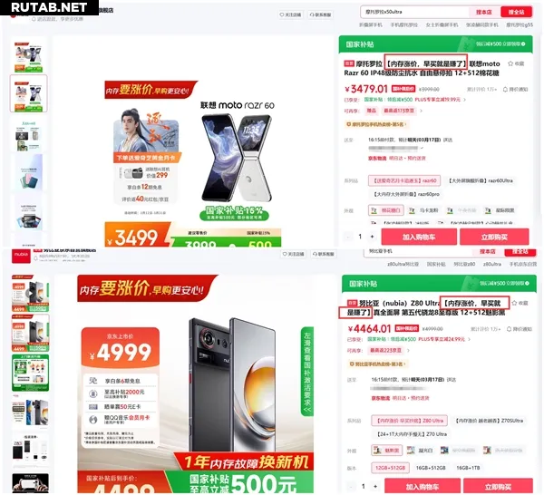
Task: Choose the razr60Ultra series option
Action: pos(481,180)
